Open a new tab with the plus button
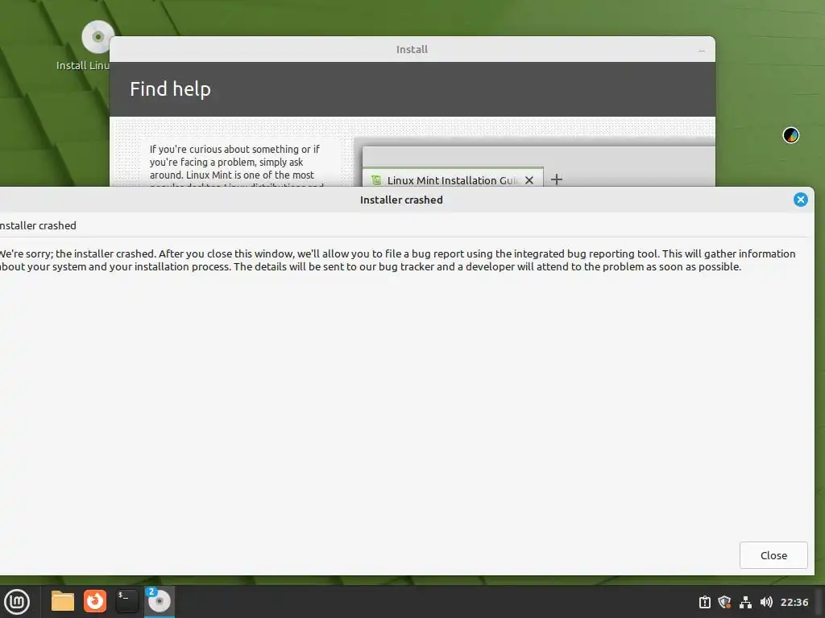This screenshot has width=825, height=618. pos(557,179)
